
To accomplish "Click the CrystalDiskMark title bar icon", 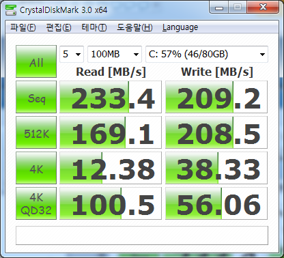I will tap(11, 10).
